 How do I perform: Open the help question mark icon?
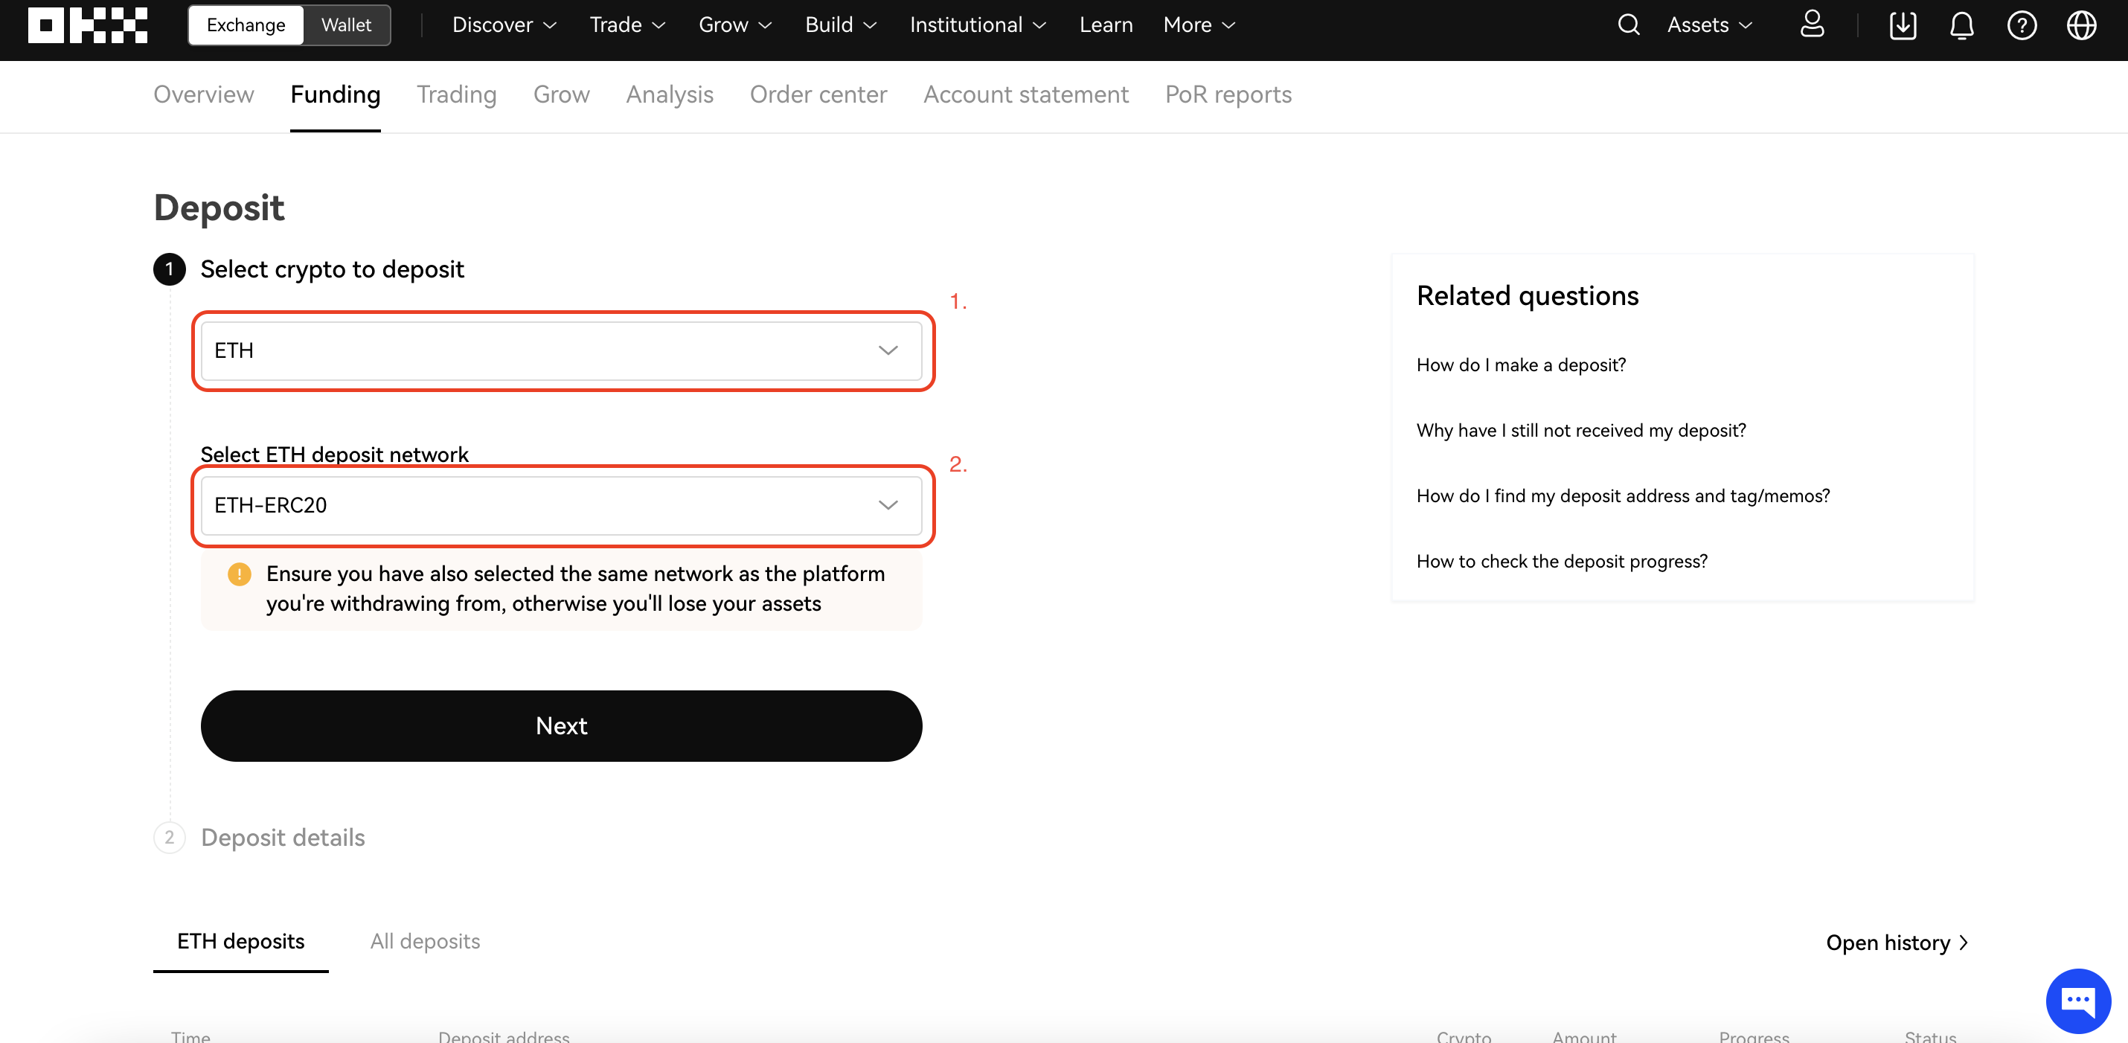coord(2022,25)
